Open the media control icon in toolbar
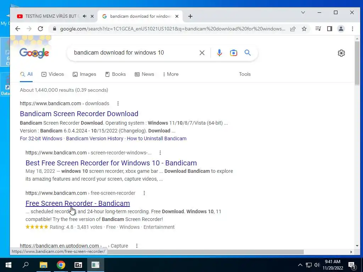Viewport: 363px width, 272px height. coord(318,29)
